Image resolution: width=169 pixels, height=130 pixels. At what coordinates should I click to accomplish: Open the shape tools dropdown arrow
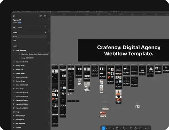(120, 128)
